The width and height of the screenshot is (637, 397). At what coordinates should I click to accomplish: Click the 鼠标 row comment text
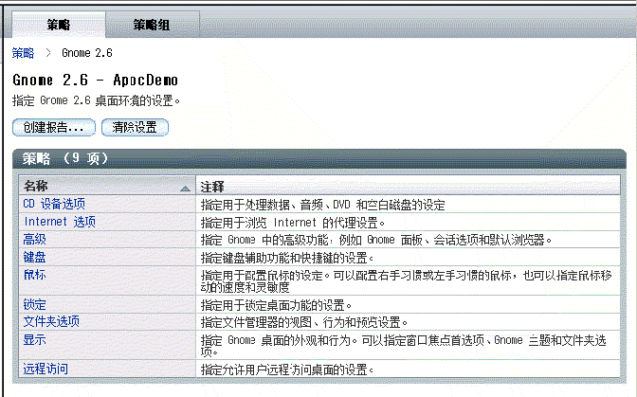point(407,281)
